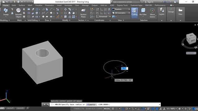Click the Print icon in quick access toolbar
The image size is (198, 111).
[18, 2]
